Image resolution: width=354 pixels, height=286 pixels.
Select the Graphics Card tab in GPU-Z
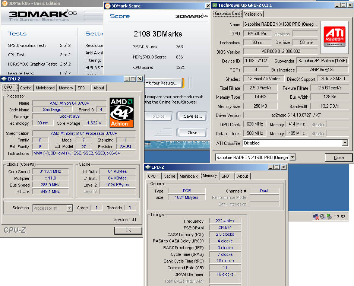[x=227, y=13]
